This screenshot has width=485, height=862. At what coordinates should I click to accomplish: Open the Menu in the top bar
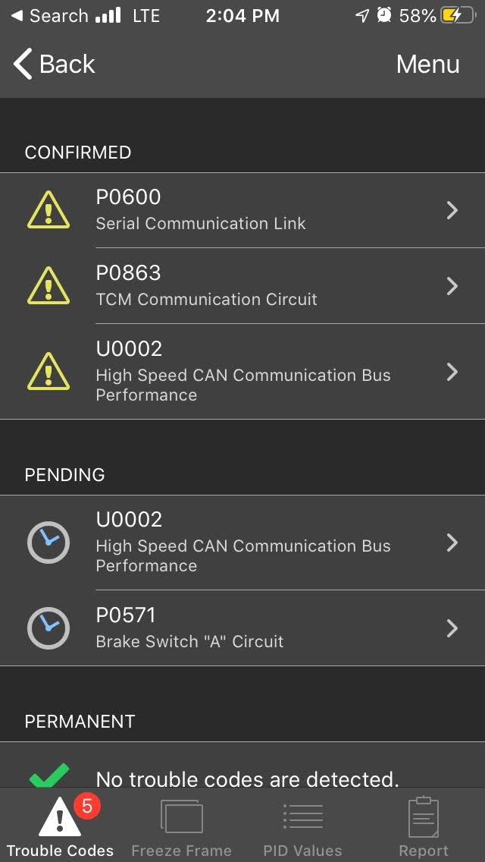coord(427,64)
